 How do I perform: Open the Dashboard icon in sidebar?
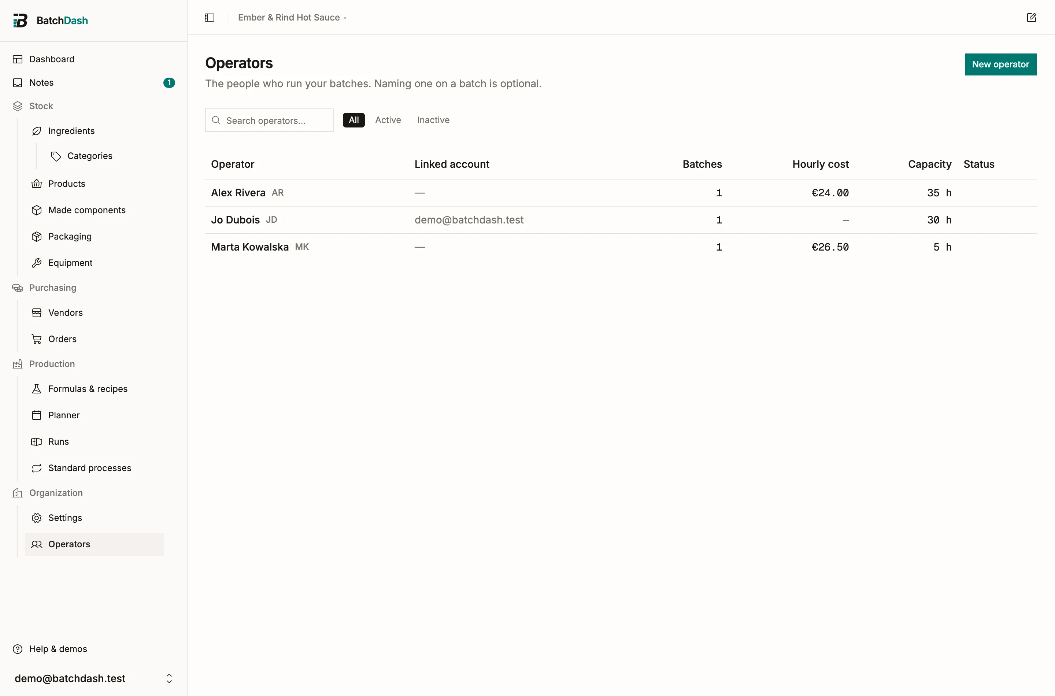tap(18, 59)
